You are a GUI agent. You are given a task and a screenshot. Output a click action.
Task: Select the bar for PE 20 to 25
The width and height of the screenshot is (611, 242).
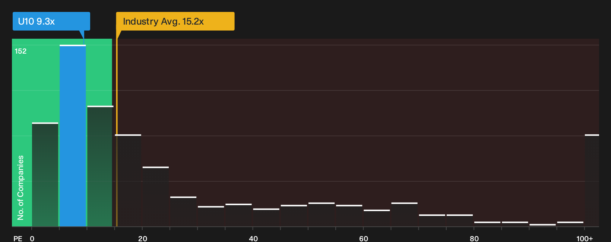tap(156, 197)
